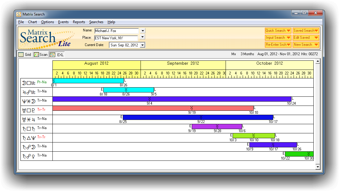Expand the Place dropdown list
This screenshot has height=191, width=339.
(142, 37)
